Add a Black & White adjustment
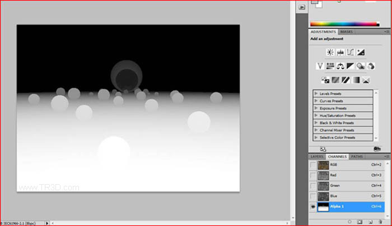 350,66
